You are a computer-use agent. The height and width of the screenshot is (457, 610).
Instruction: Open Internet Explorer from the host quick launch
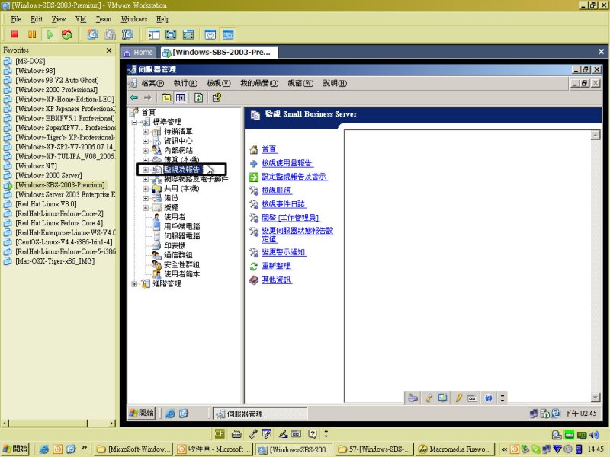[x=44, y=449]
